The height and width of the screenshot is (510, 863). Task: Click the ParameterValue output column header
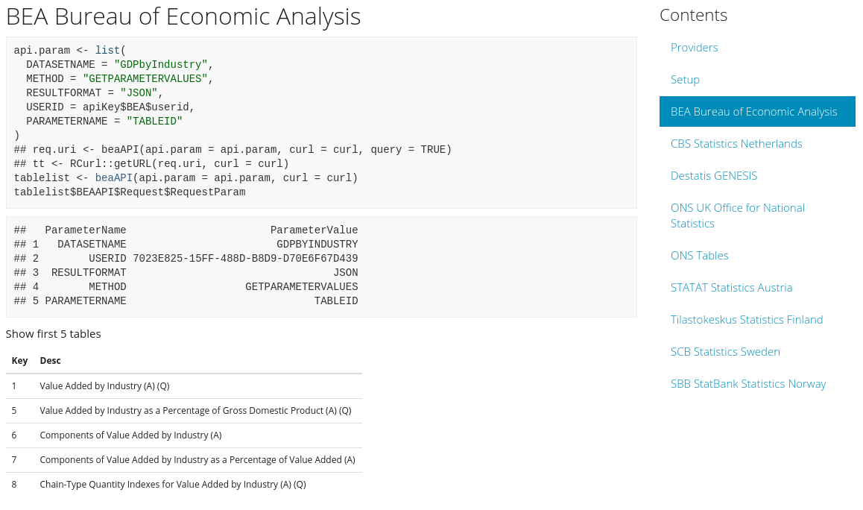pyautogui.click(x=314, y=230)
